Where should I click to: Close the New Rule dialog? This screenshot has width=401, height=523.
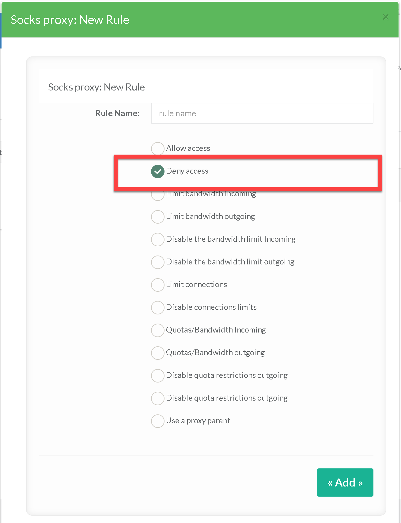click(385, 17)
